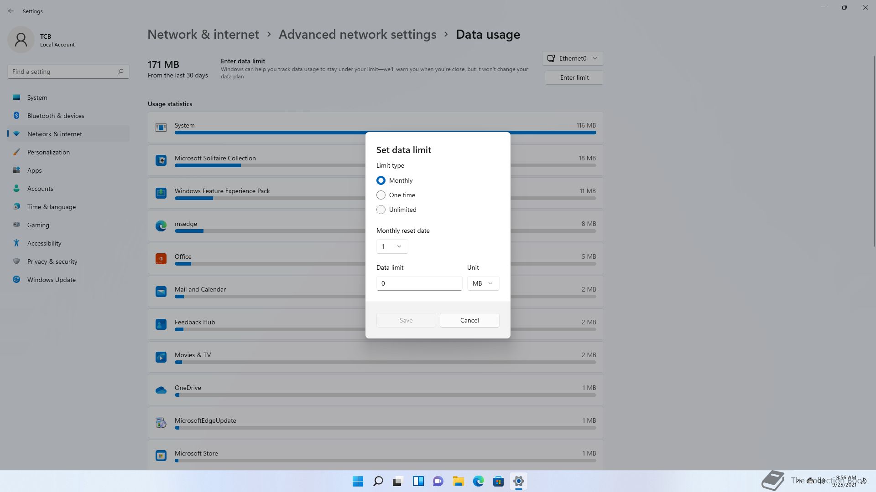Click the Gaming controller icon

tap(16, 225)
